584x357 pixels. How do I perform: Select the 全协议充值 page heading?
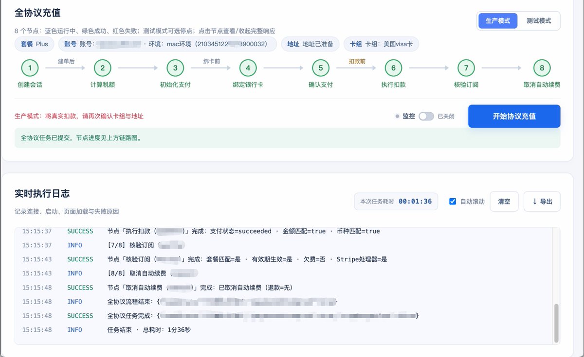coord(37,13)
